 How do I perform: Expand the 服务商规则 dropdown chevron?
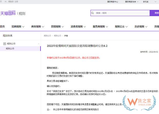click(107, 27)
